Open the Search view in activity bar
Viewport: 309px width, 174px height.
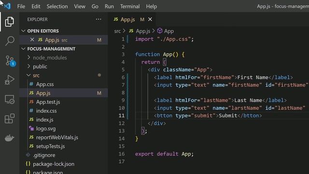pos(9,41)
